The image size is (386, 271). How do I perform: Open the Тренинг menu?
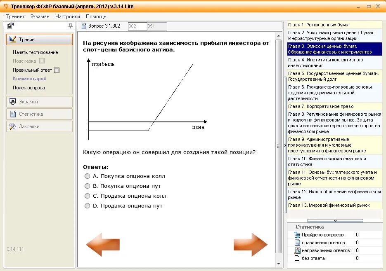[15, 16]
